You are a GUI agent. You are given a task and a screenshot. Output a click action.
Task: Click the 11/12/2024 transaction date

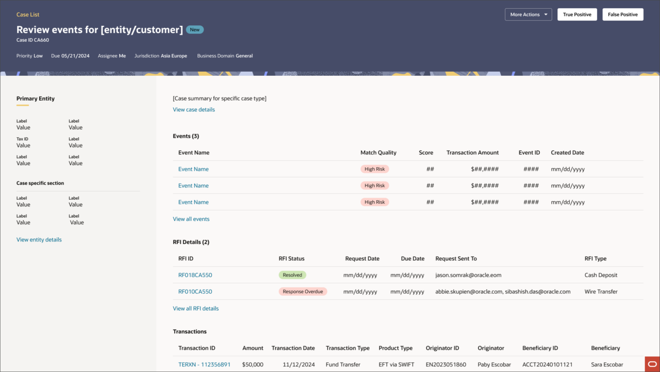coord(299,364)
